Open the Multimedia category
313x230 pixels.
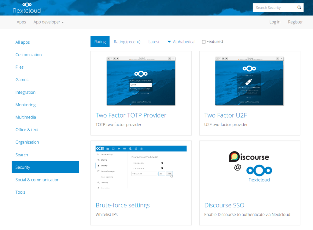tap(26, 117)
